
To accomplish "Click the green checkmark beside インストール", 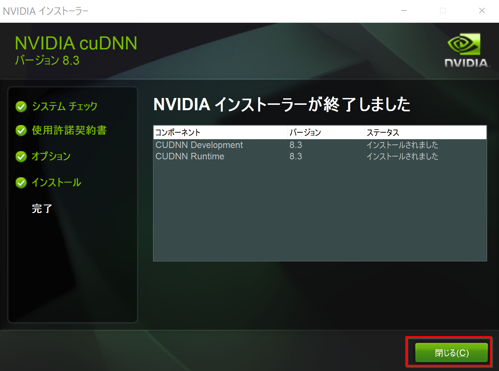I will coord(21,183).
